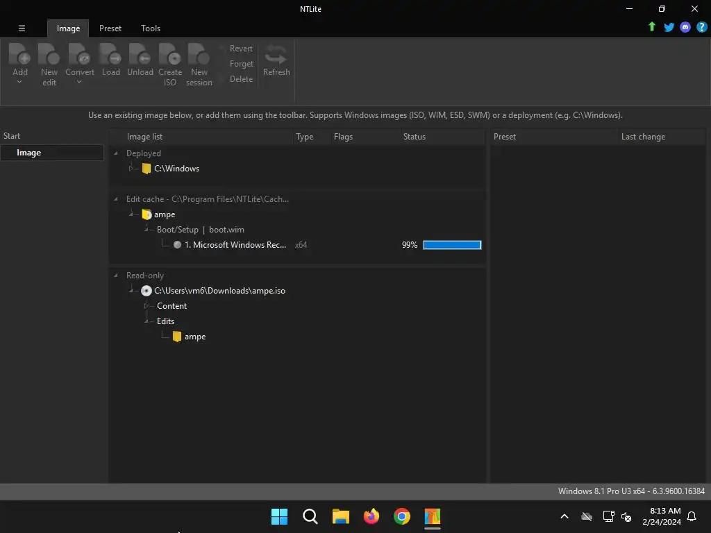The height and width of the screenshot is (533, 711).
Task: Click the Refresh icon
Action: [276, 55]
